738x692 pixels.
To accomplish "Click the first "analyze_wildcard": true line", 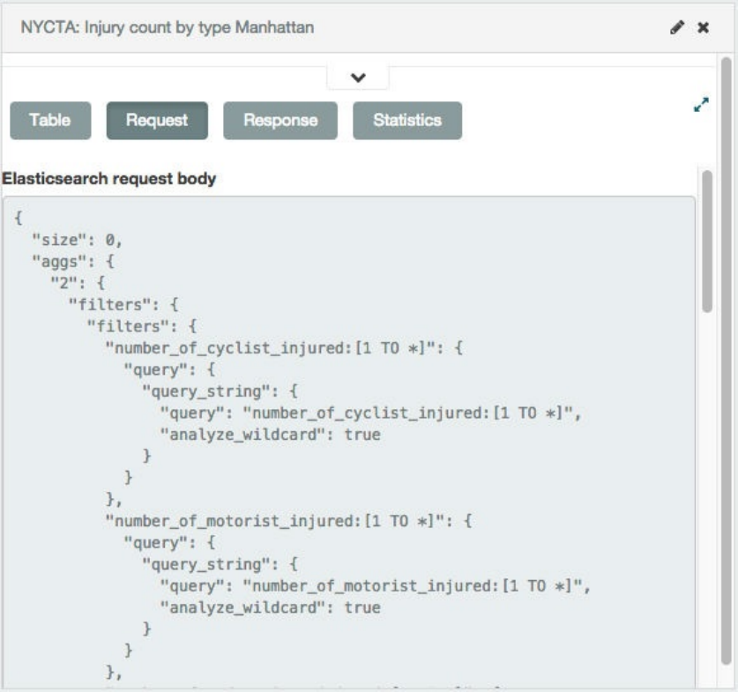I will coord(270,435).
